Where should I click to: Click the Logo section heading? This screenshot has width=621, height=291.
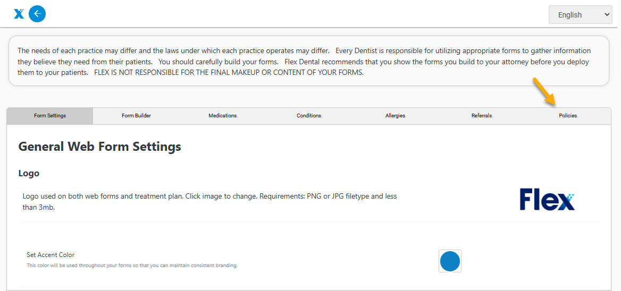(x=29, y=173)
